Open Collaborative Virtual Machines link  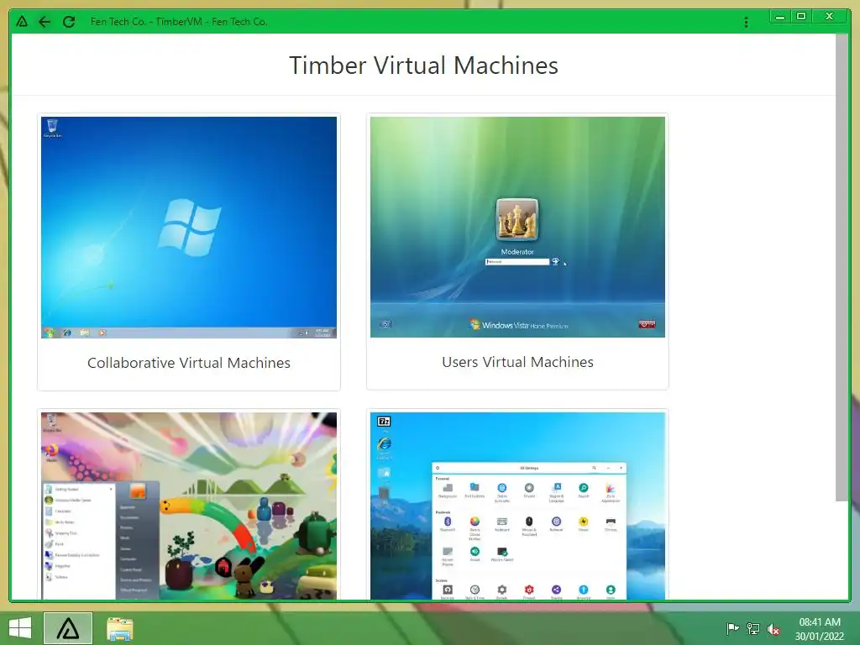click(189, 363)
